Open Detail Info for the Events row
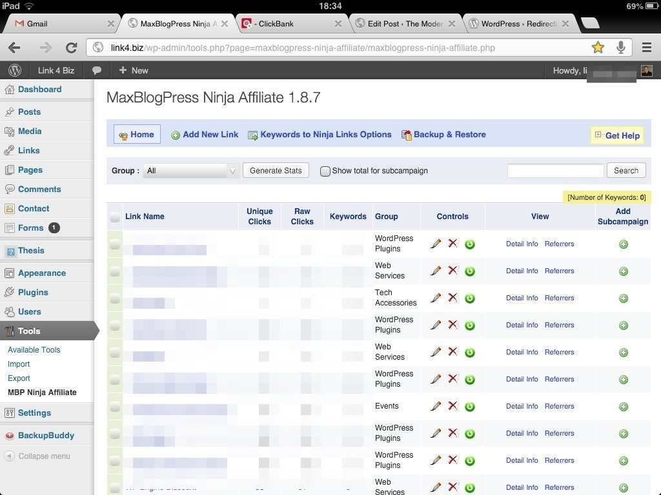 (522, 406)
